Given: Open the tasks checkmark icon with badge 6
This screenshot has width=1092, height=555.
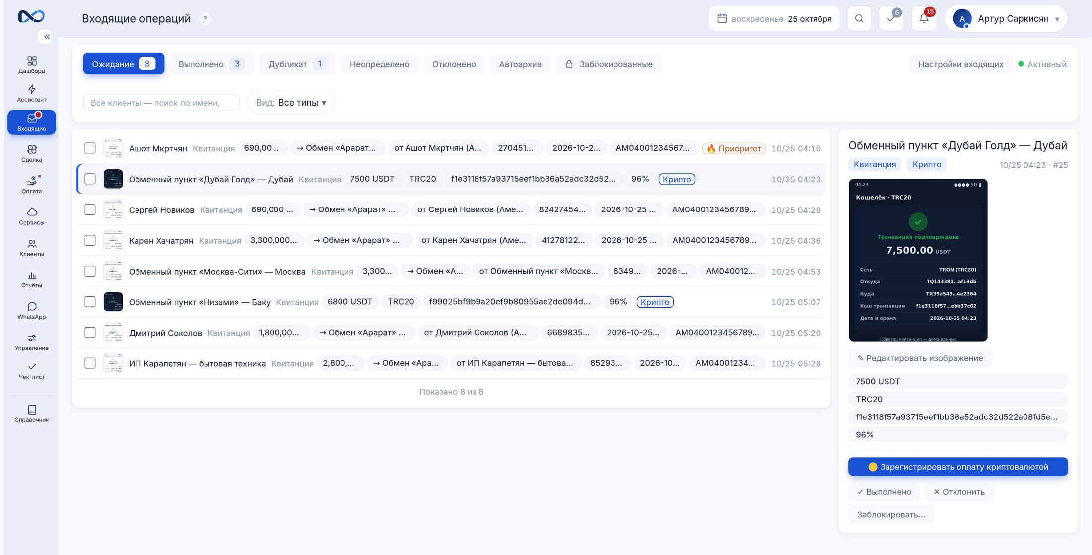Looking at the screenshot, I should [x=891, y=19].
